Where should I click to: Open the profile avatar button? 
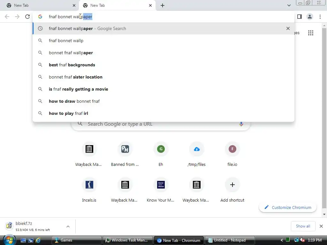tap(310, 17)
